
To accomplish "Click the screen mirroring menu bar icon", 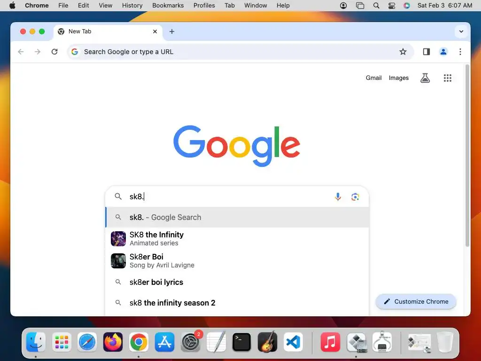I will coord(360,6).
